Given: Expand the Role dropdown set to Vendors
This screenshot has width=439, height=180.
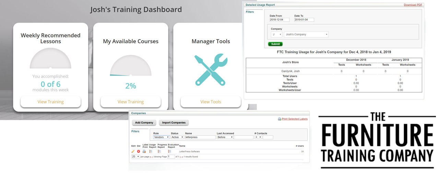Looking at the screenshot, I should pyautogui.click(x=161, y=137).
